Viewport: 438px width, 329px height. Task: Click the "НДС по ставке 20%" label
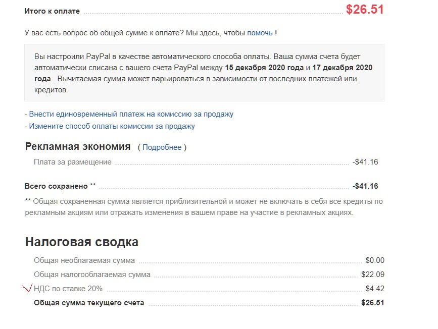coord(68,289)
